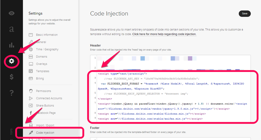Click the exifex.min.js script line
Image resolution: width=261 pixels, height=140 pixels.
click(150, 119)
